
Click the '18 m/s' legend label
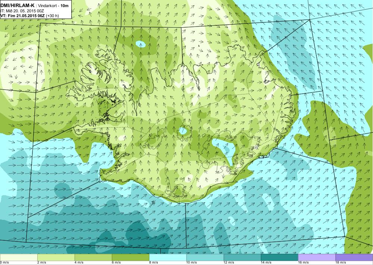point(341,263)
